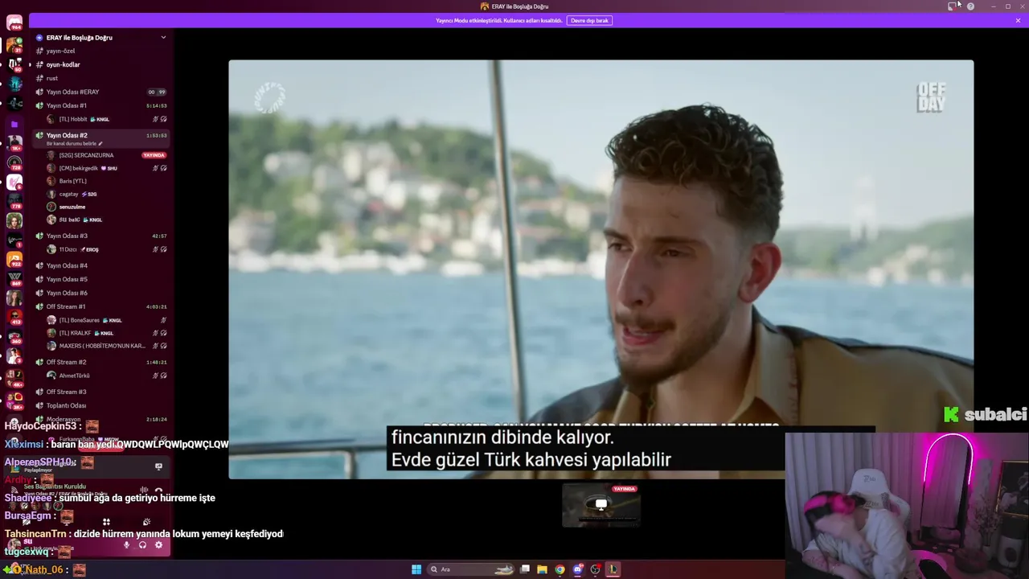Click user cagatay in voice list
Screen dimensions: 1029x579
coord(107,194)
